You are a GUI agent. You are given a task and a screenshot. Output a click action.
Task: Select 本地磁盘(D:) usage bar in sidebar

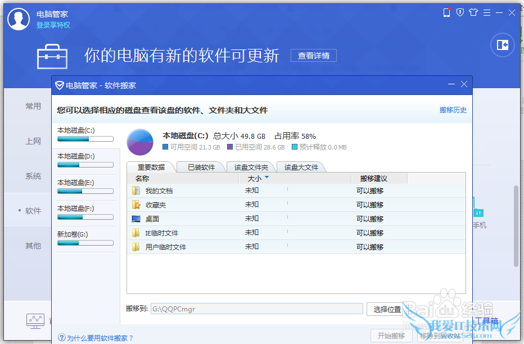(x=85, y=165)
